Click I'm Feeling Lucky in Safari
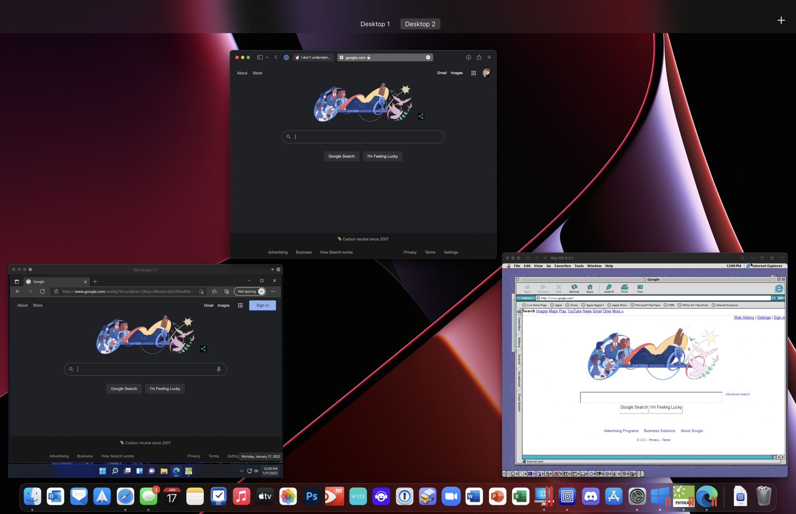The image size is (796, 514). [382, 156]
